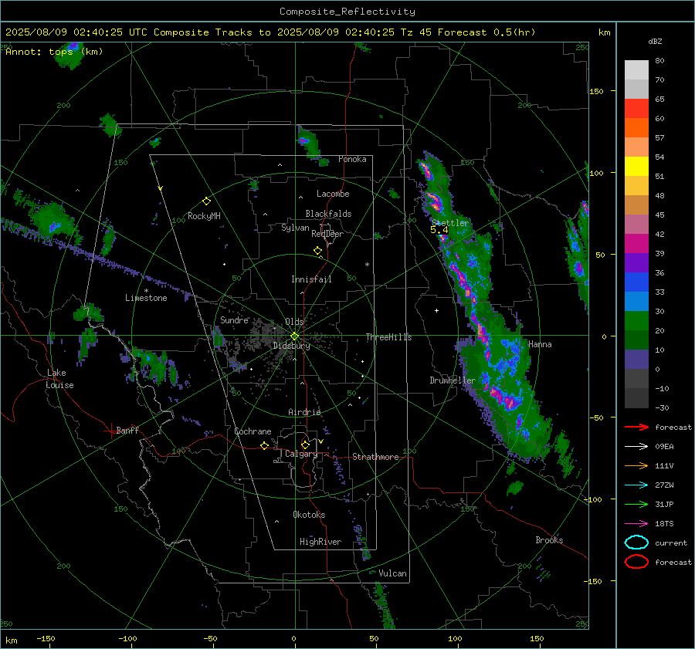Click the red cross marker at Banff
The image size is (695, 649).
click(110, 431)
